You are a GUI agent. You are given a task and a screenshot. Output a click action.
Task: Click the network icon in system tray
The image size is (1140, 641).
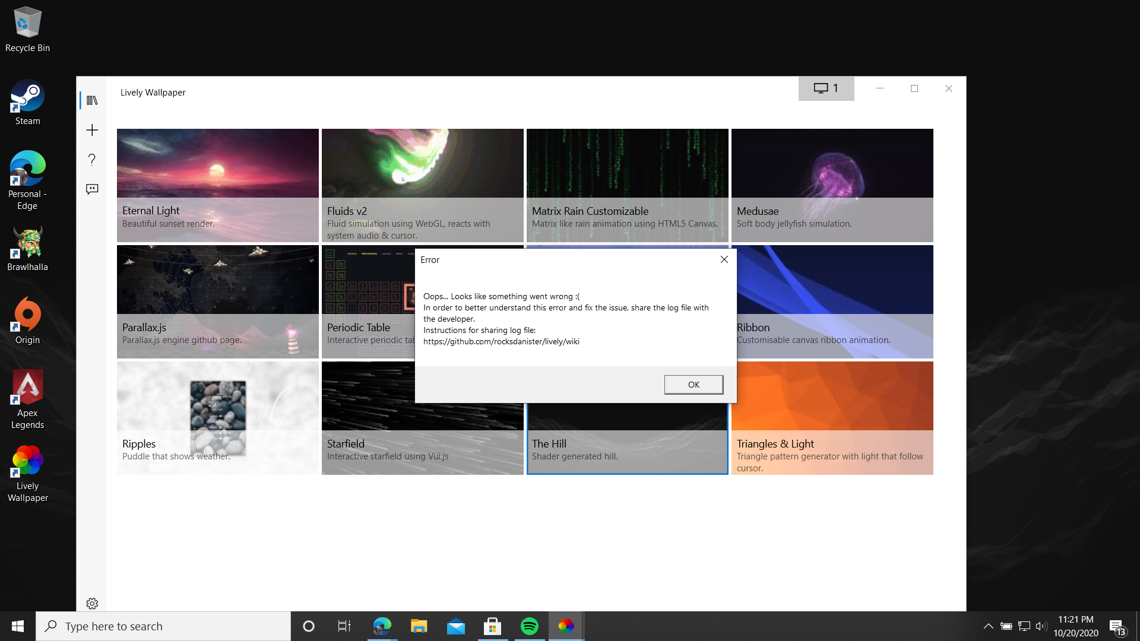(x=1024, y=626)
